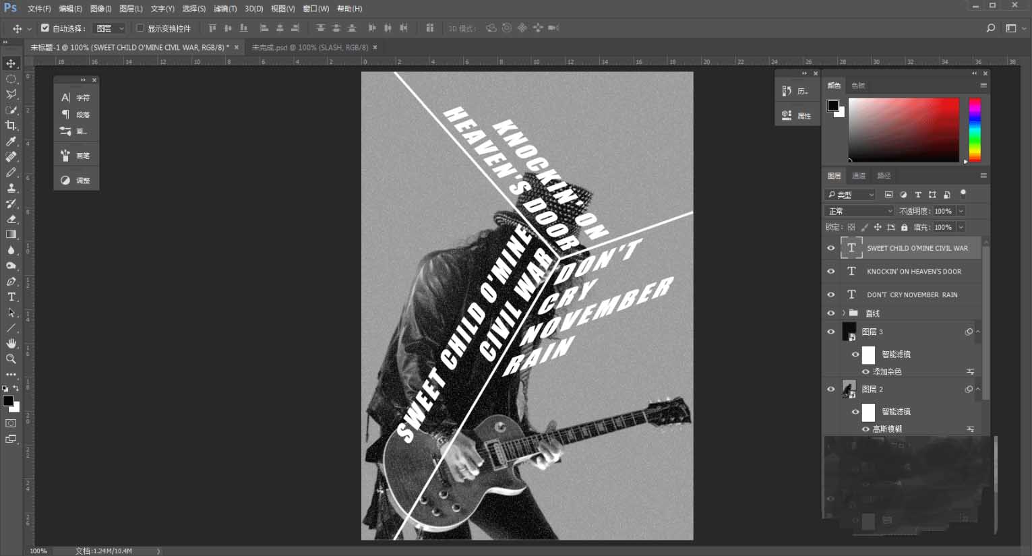Select the Crop tool
The image size is (1032, 556).
click(x=11, y=125)
